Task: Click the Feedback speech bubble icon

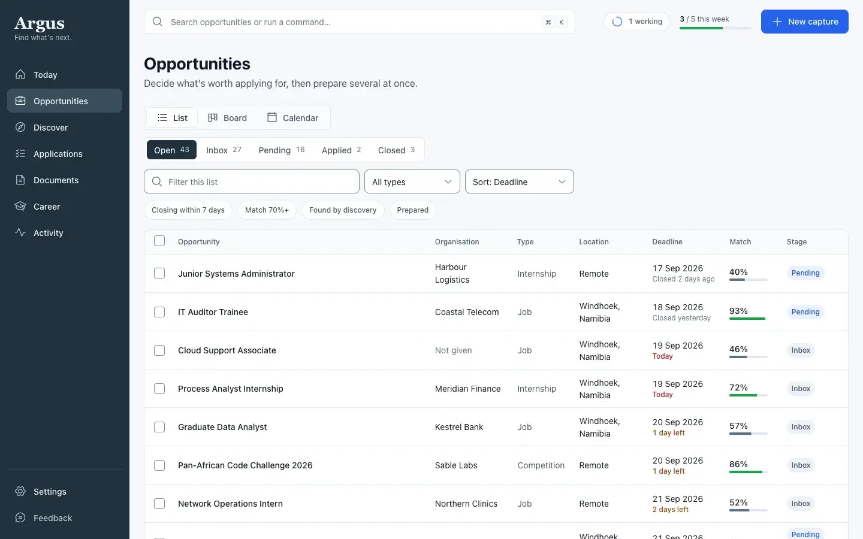Action: pyautogui.click(x=20, y=517)
